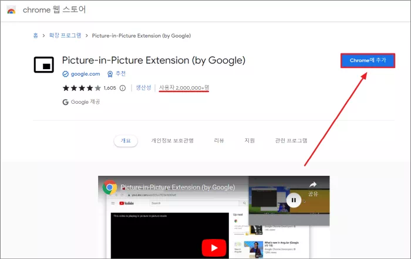Click the chrome 웹 스토어 header title

(54, 10)
